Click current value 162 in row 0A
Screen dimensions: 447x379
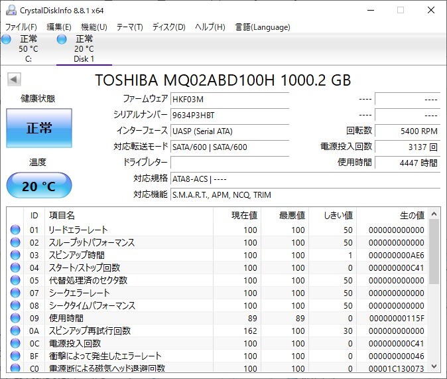[250, 331]
